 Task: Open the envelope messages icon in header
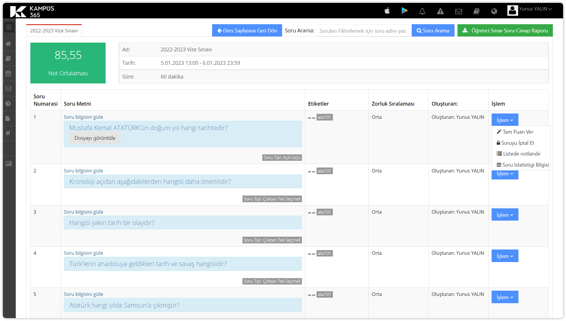pos(459,11)
